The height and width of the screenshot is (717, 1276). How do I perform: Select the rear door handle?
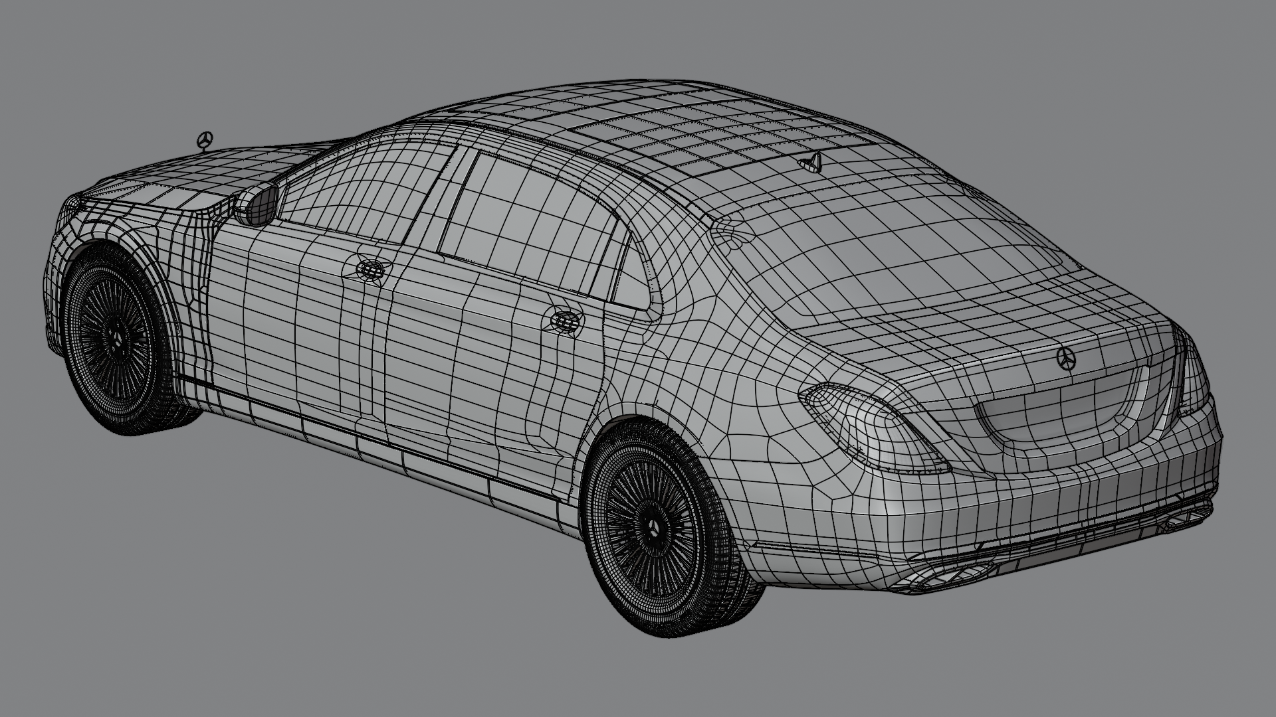tap(566, 321)
